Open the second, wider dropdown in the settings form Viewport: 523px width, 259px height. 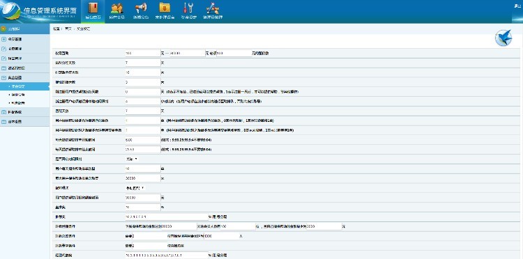pos(135,188)
